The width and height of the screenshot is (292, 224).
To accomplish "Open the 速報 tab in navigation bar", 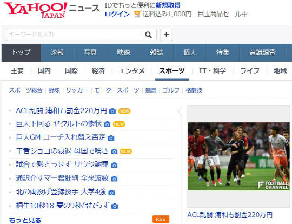I will point(57,52).
